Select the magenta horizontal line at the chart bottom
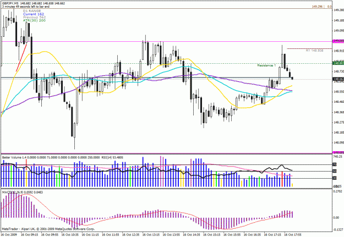Viewport: 344px width, 237px height. 167,153
